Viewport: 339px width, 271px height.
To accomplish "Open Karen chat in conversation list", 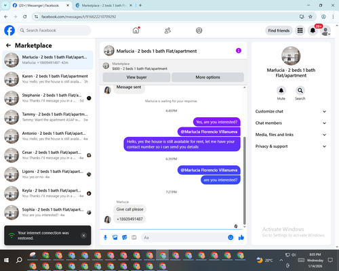I will [x=47, y=79].
